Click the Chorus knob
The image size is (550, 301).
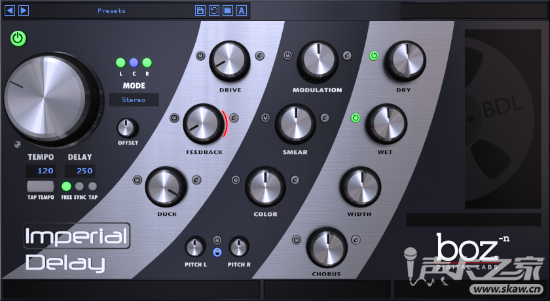pyautogui.click(x=327, y=247)
